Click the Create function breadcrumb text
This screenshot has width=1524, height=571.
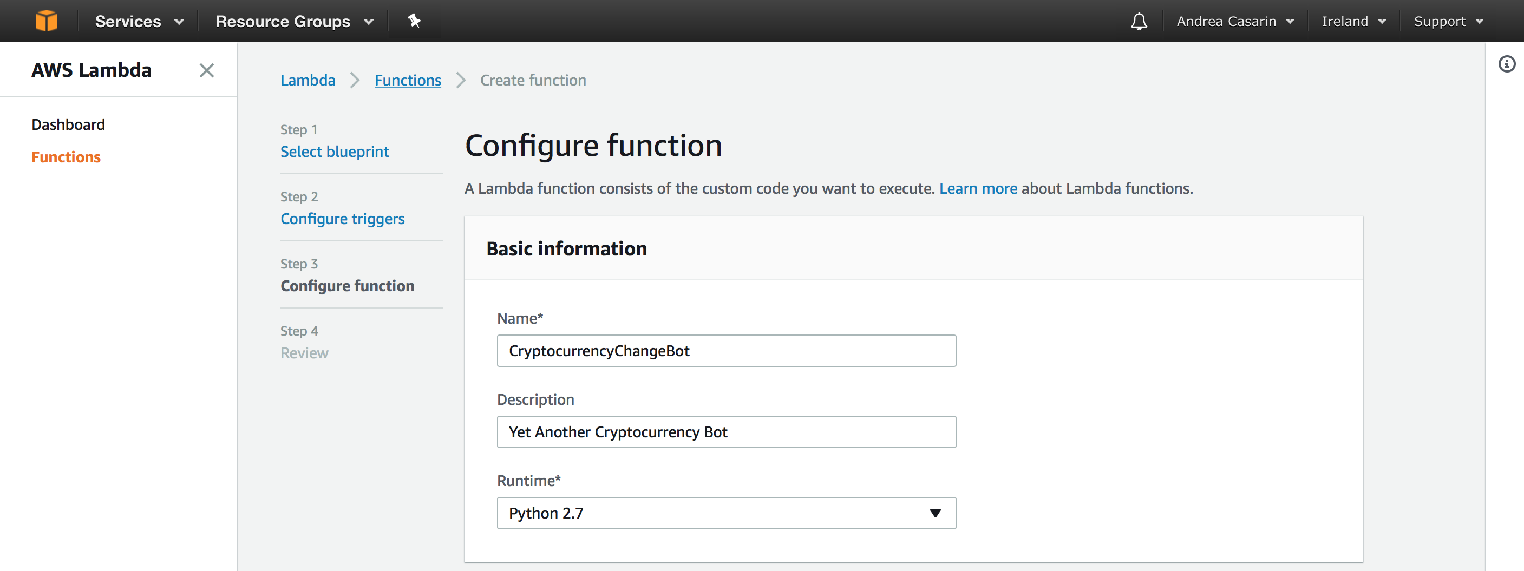[533, 81]
